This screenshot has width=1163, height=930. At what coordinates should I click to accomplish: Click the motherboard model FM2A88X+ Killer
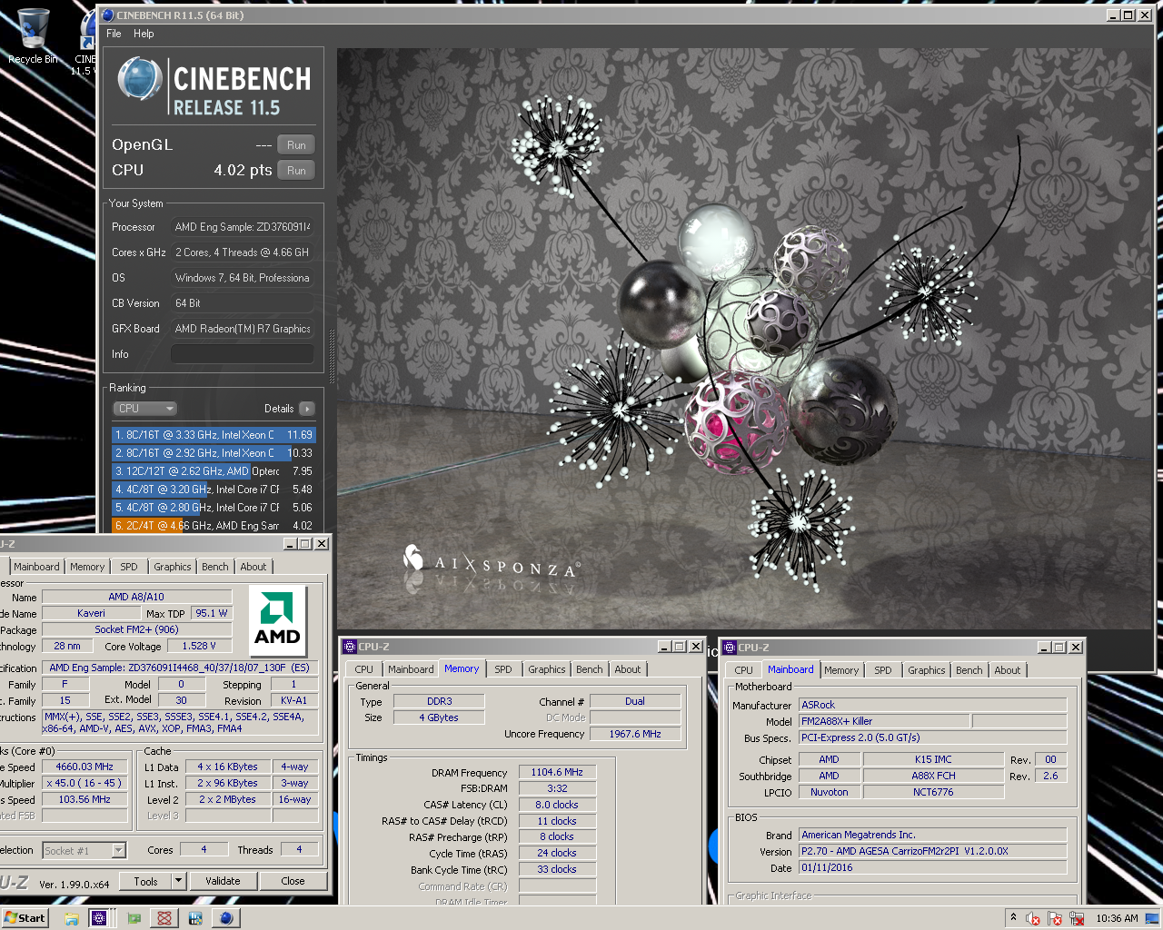click(884, 721)
